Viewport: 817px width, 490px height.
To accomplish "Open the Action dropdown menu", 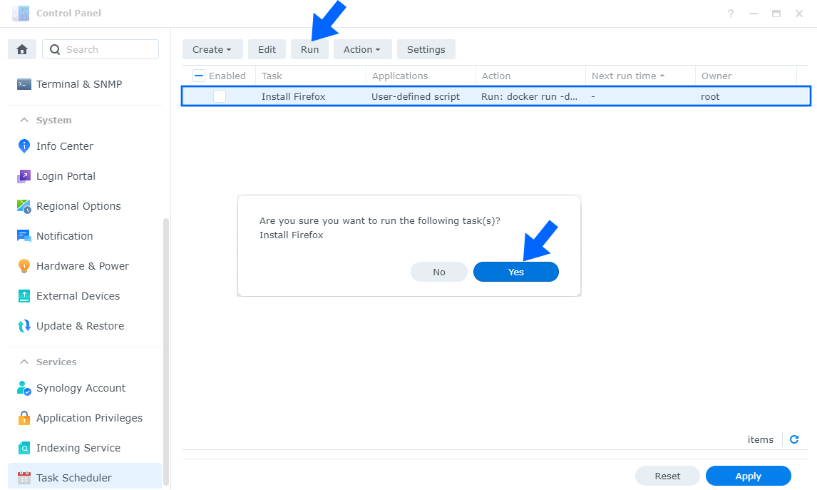I will 362,49.
